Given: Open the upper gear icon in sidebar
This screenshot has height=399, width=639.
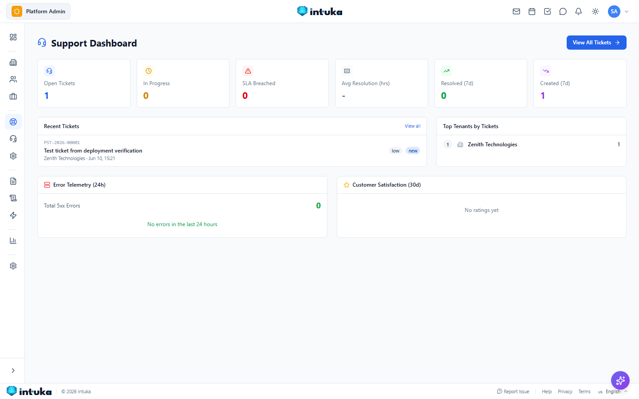Looking at the screenshot, I should tap(13, 156).
